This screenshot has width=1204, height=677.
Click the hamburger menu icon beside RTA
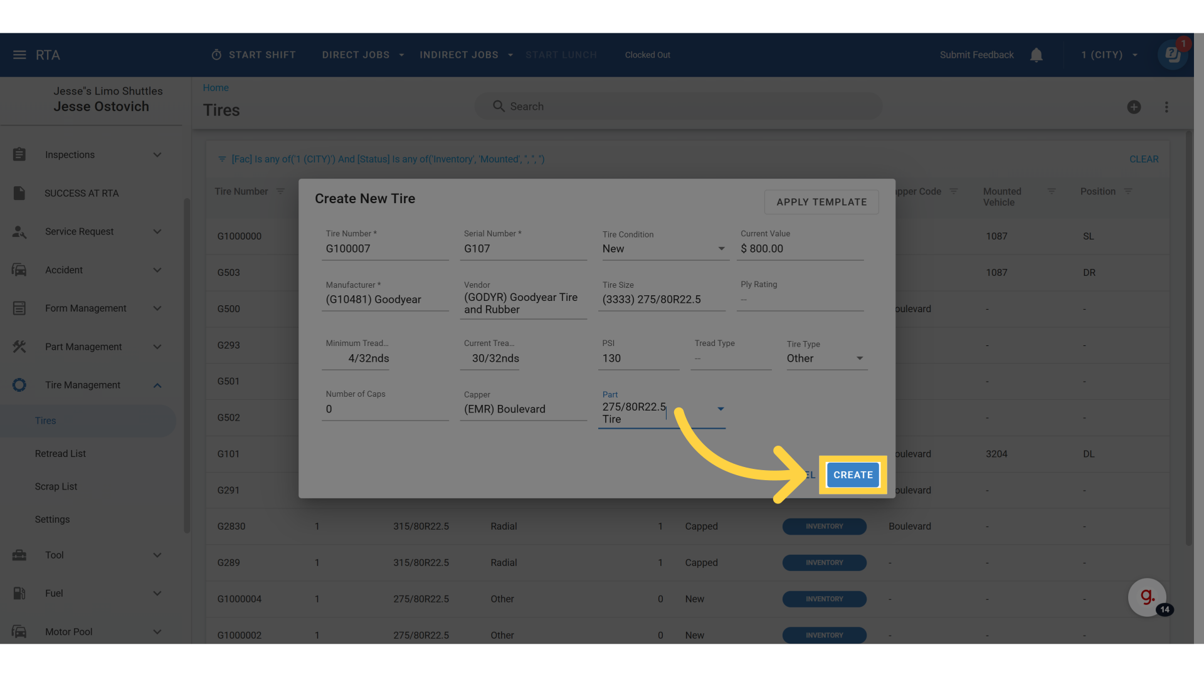19,55
